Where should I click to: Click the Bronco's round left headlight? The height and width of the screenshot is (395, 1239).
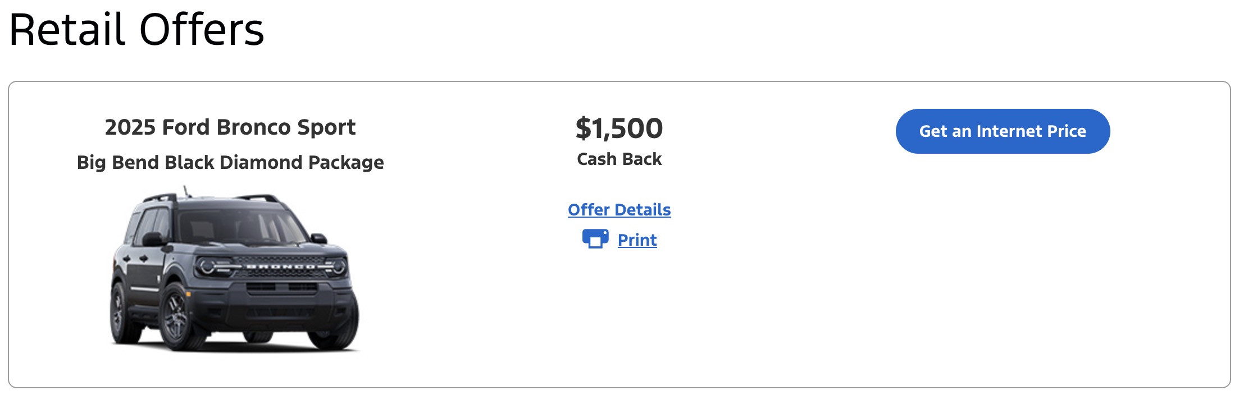coord(207,265)
